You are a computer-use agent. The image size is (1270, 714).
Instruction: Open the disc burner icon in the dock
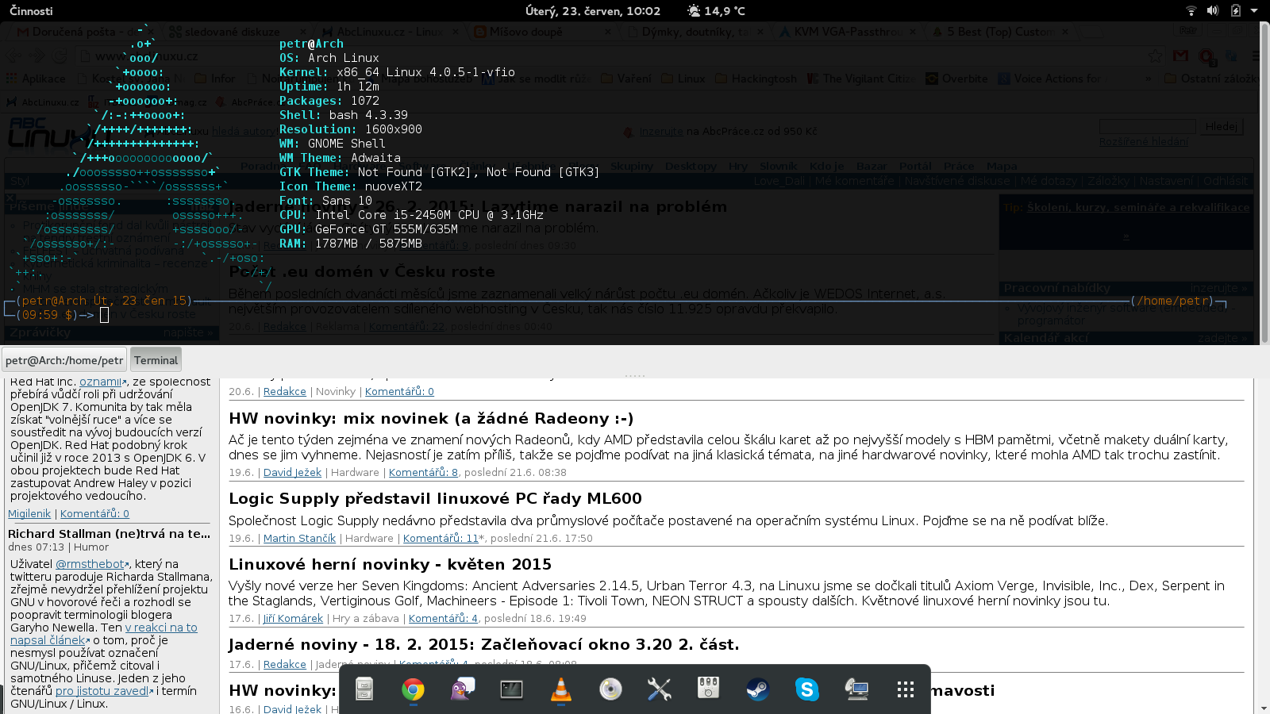point(610,689)
